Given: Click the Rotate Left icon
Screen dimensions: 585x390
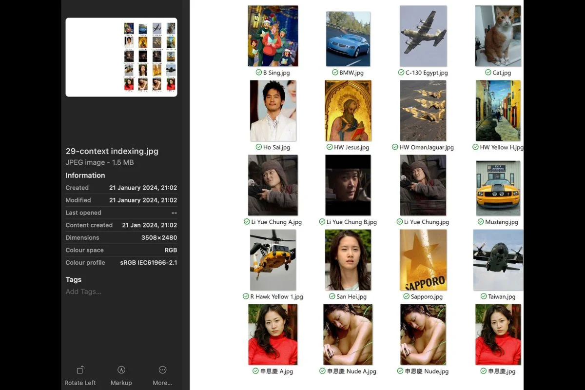Looking at the screenshot, I should tap(80, 370).
